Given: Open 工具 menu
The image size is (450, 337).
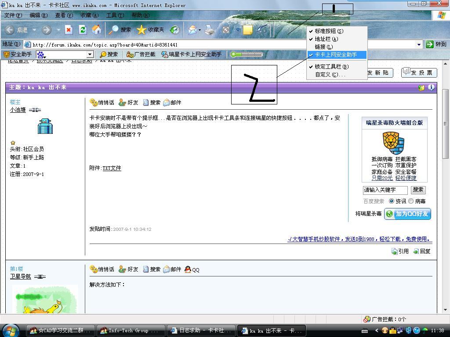Looking at the screenshot, I should point(115,15).
